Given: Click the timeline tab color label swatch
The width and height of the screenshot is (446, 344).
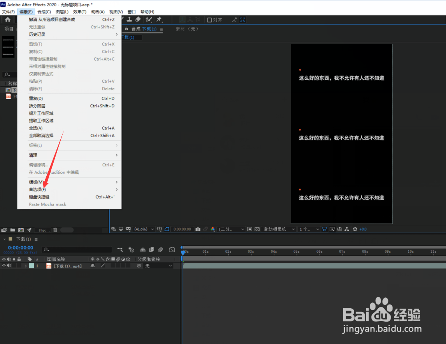Looking at the screenshot, I should (x=11, y=239).
